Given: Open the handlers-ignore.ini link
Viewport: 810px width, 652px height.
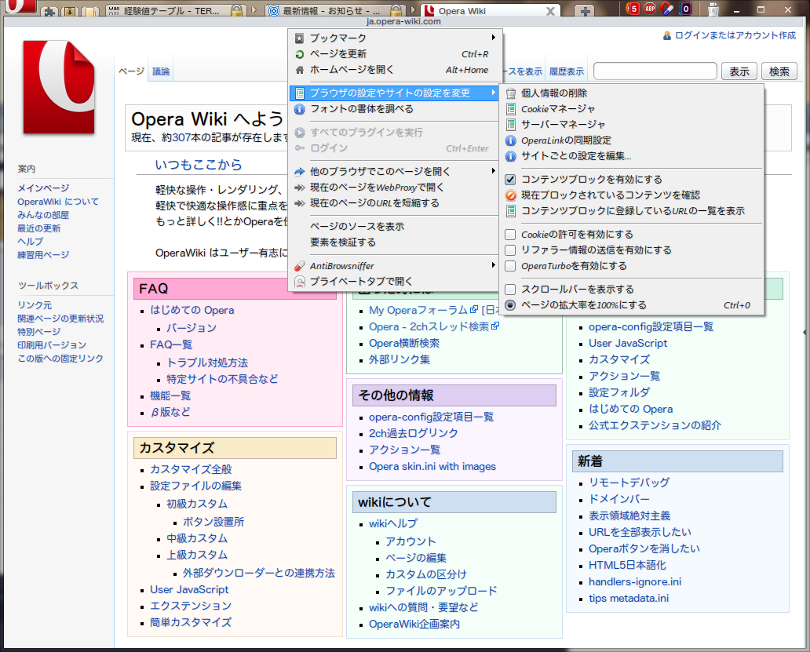Looking at the screenshot, I should 635,582.
